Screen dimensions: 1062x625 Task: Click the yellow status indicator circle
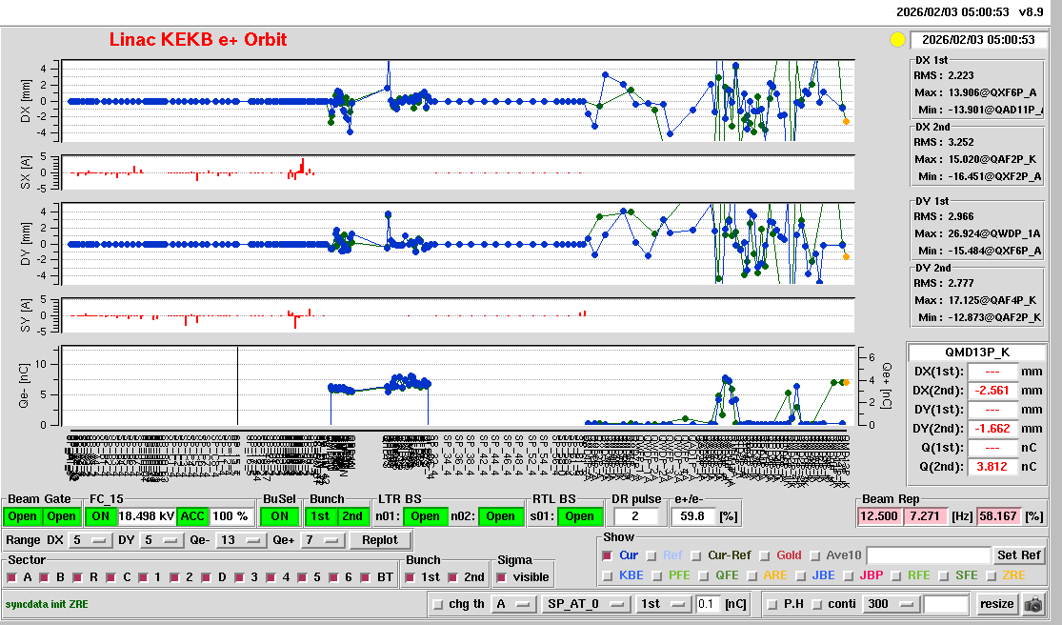(x=896, y=40)
